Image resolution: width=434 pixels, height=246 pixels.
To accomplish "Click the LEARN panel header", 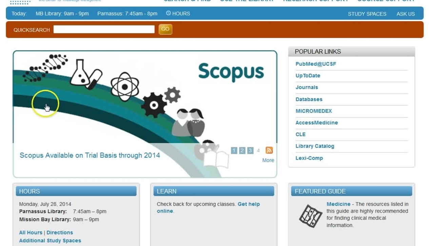I will click(214, 191).
